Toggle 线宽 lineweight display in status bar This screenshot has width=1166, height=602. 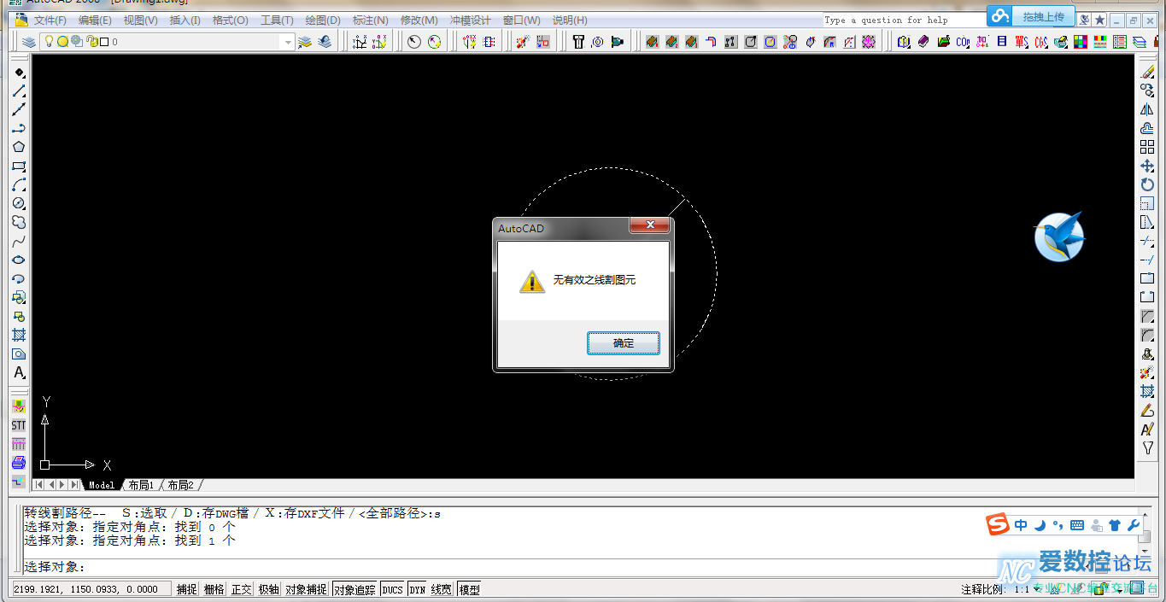pyautogui.click(x=442, y=589)
